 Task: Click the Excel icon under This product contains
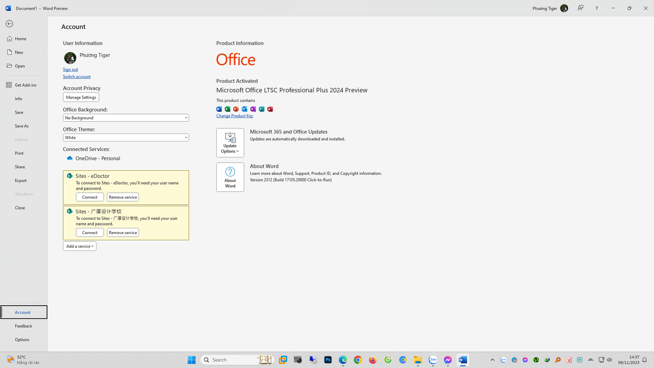pos(227,109)
